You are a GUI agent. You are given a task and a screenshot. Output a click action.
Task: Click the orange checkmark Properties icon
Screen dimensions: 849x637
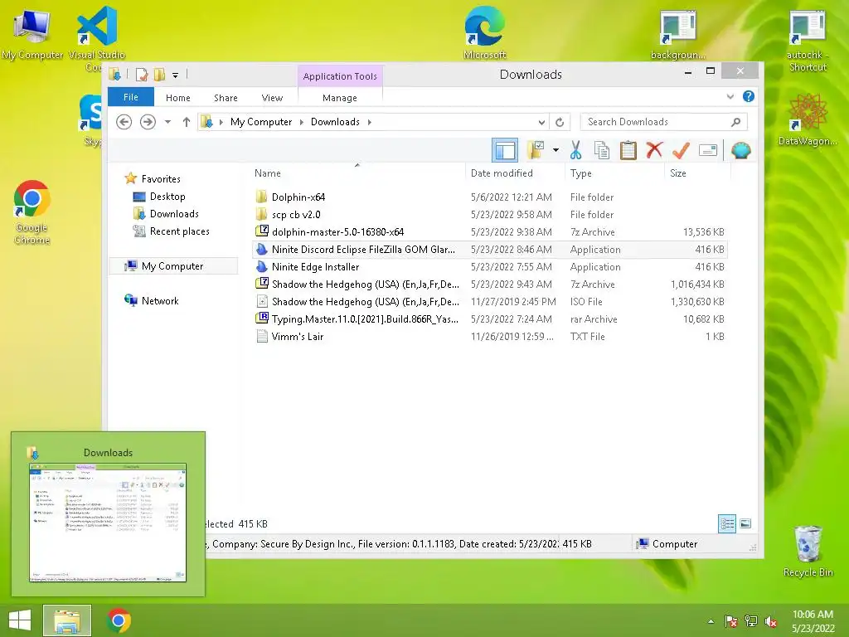pos(682,150)
